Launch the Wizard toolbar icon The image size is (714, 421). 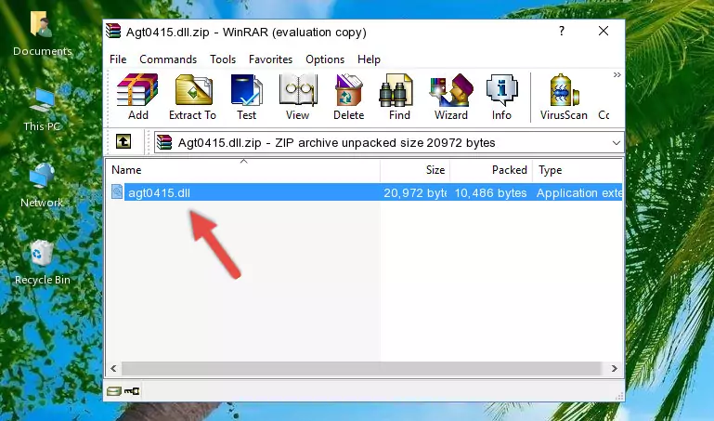coord(451,97)
